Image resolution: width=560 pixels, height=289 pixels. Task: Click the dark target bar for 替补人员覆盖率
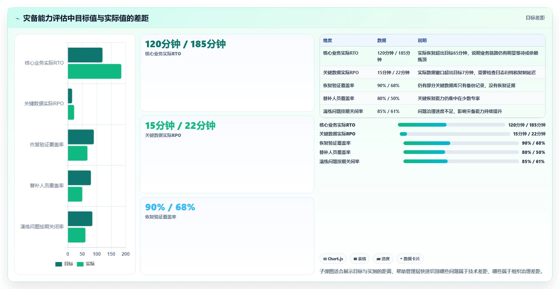coord(79,178)
